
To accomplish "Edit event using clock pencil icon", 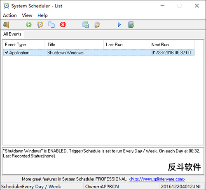I will 40,25.
